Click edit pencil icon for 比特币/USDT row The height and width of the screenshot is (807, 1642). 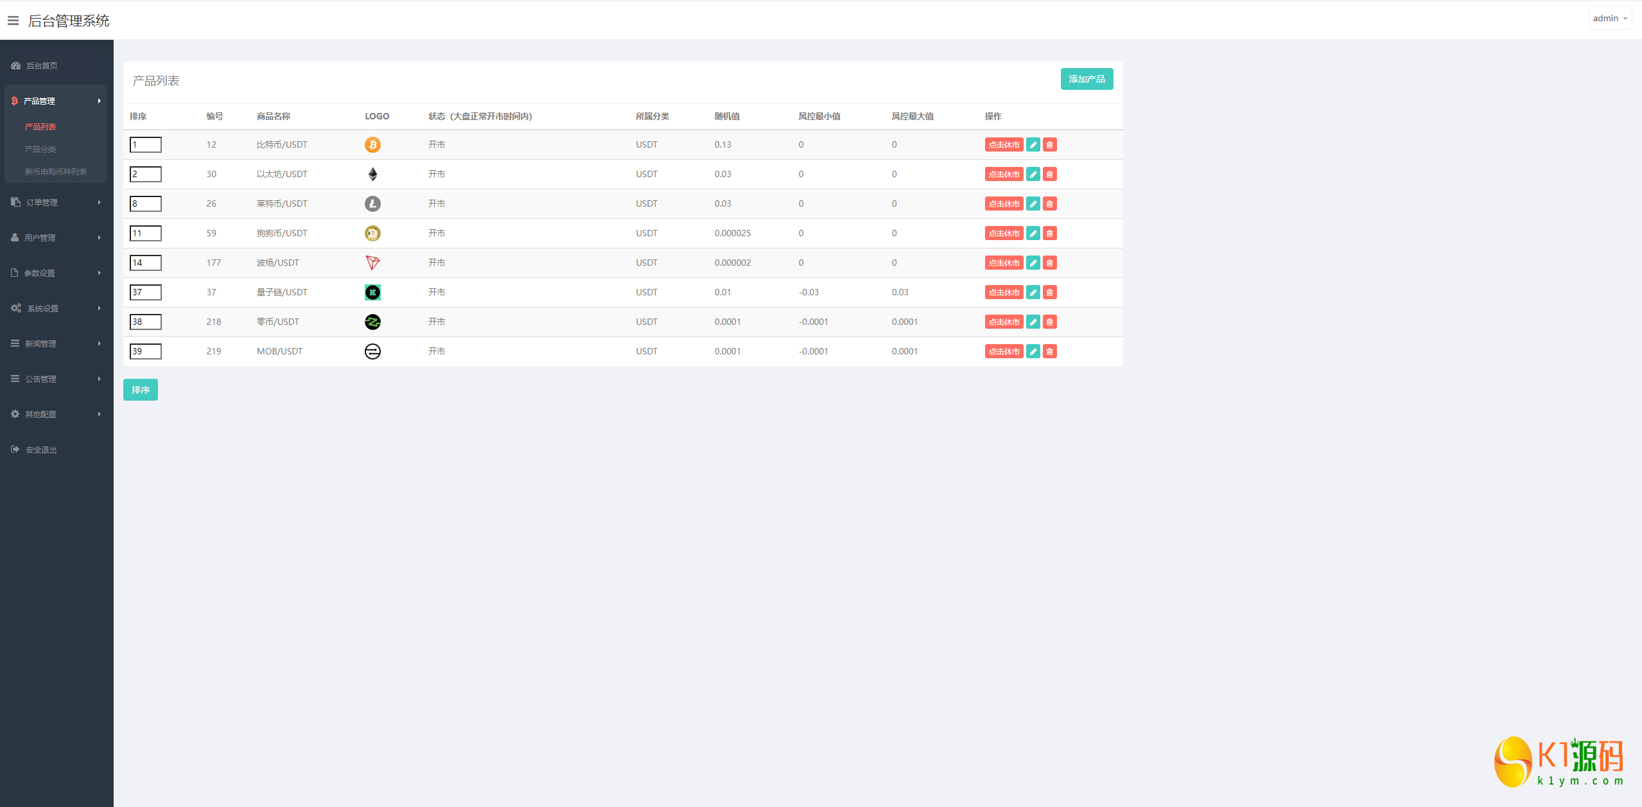point(1033,144)
